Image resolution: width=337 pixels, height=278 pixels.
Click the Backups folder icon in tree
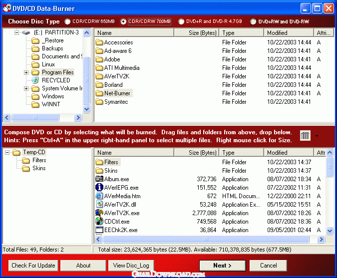point(35,48)
